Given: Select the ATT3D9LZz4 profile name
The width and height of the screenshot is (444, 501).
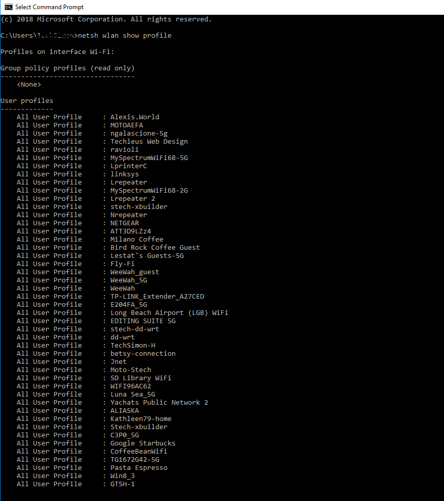Looking at the screenshot, I should point(130,231).
